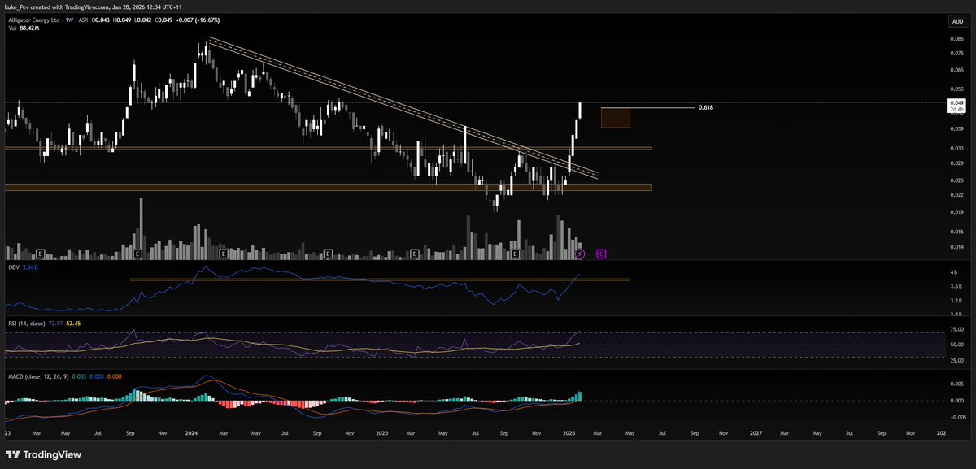Click the 0.014 price scale label
This screenshot has width=976, height=469.
(x=956, y=247)
